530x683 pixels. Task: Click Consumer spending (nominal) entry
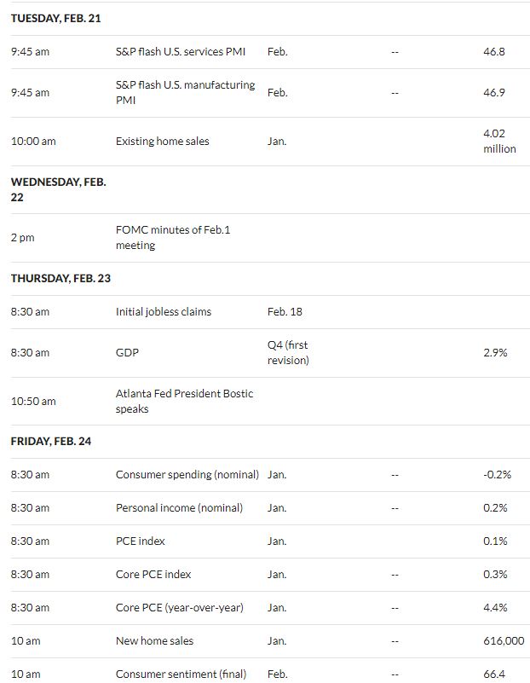tap(187, 474)
